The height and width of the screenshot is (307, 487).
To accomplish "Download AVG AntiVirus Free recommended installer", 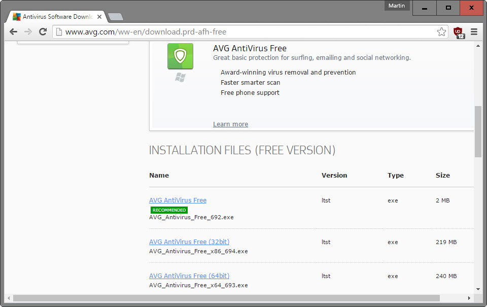I will [178, 200].
